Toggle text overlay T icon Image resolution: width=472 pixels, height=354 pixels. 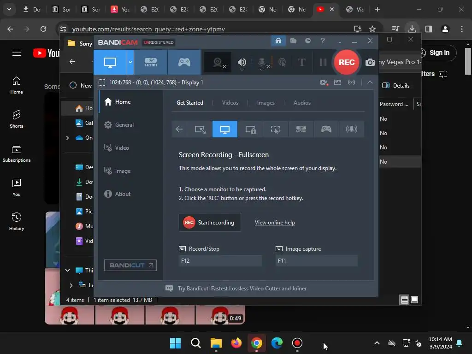tap(301, 62)
